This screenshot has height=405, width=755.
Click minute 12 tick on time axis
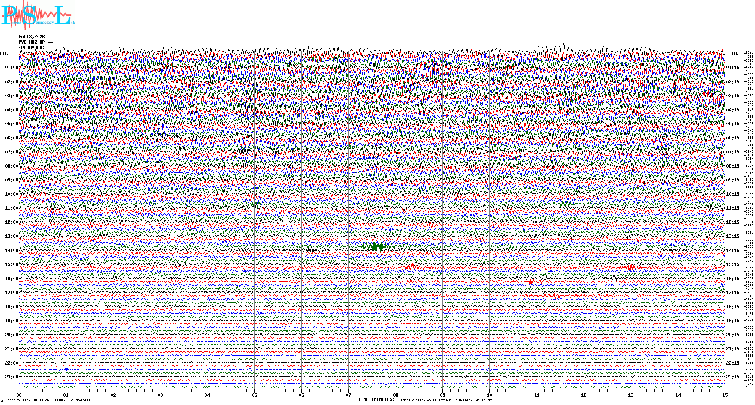click(x=584, y=395)
